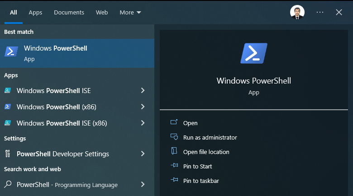The width and height of the screenshot is (353, 196).
Task: Expand options for Windows PowerShell (x86)
Action: point(143,107)
